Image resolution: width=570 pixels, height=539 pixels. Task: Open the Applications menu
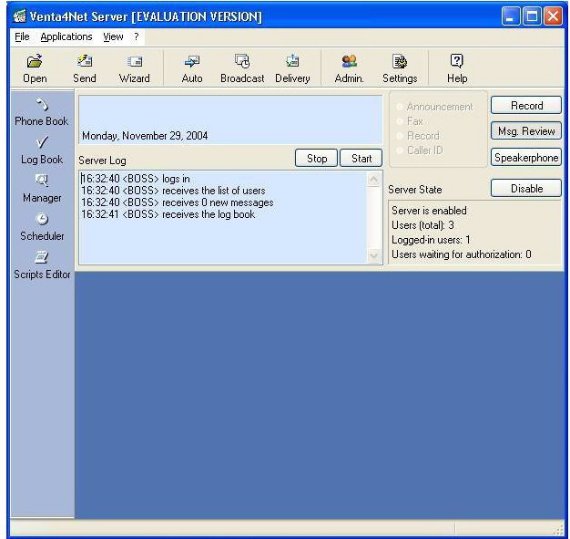coord(66,36)
